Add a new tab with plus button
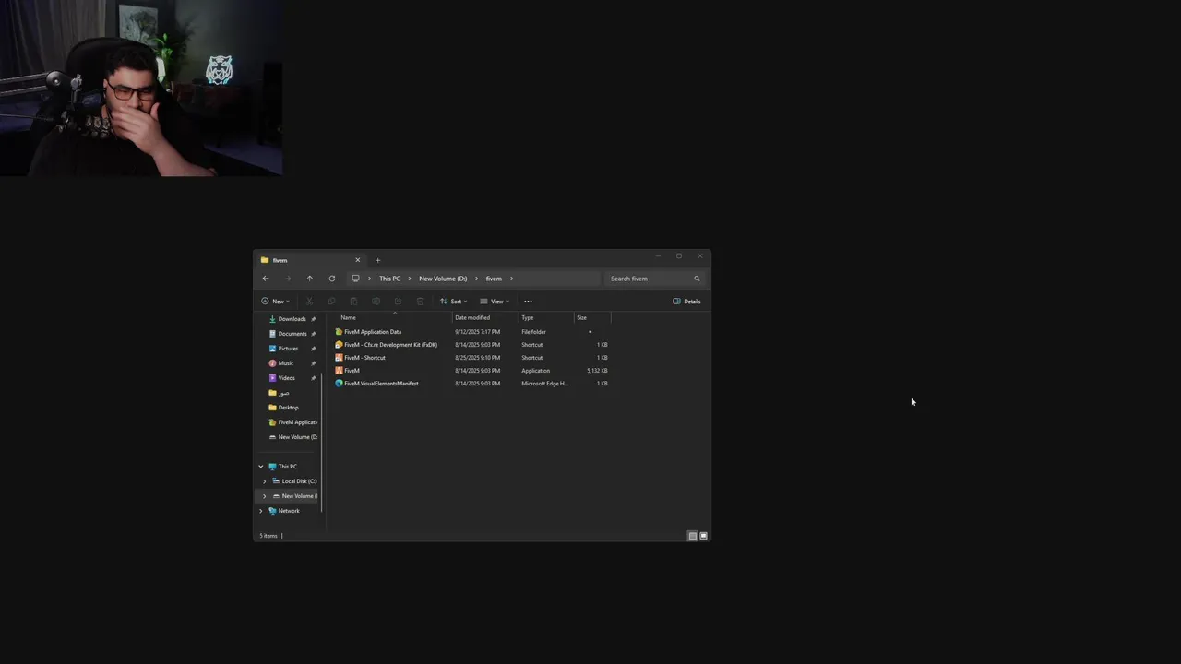The height and width of the screenshot is (664, 1181). (377, 260)
